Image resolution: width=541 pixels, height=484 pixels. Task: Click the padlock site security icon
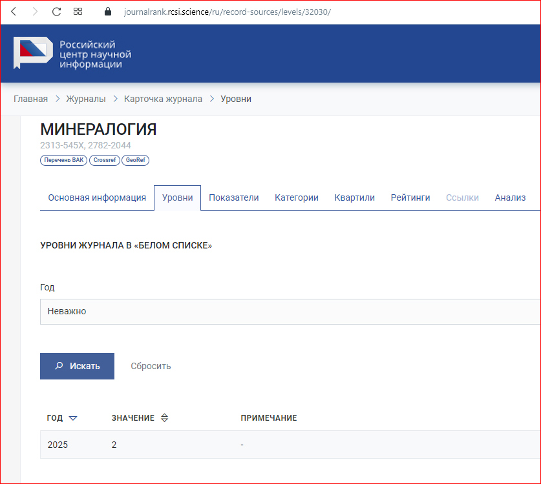pos(108,12)
